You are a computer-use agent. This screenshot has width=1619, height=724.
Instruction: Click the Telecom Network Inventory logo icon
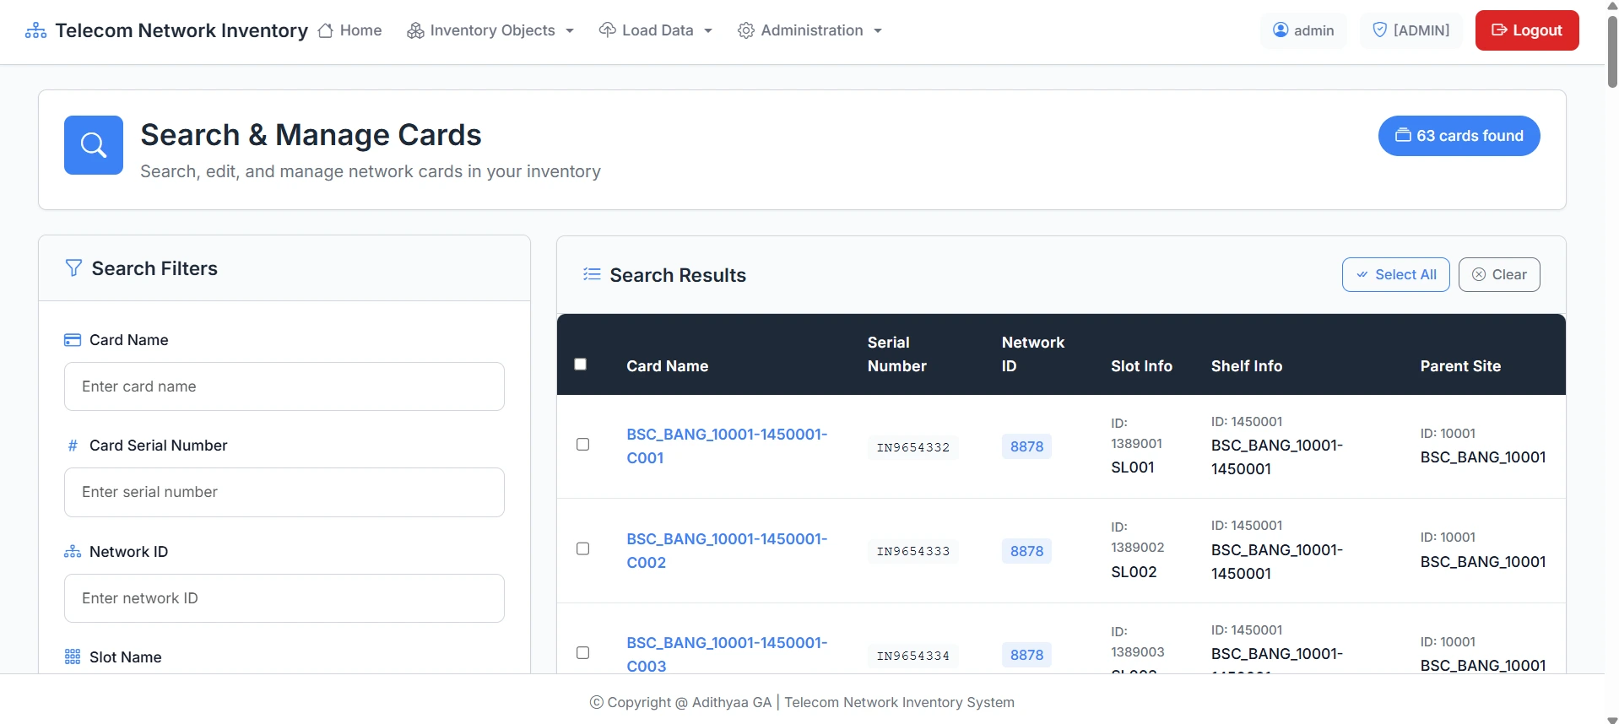pos(35,31)
